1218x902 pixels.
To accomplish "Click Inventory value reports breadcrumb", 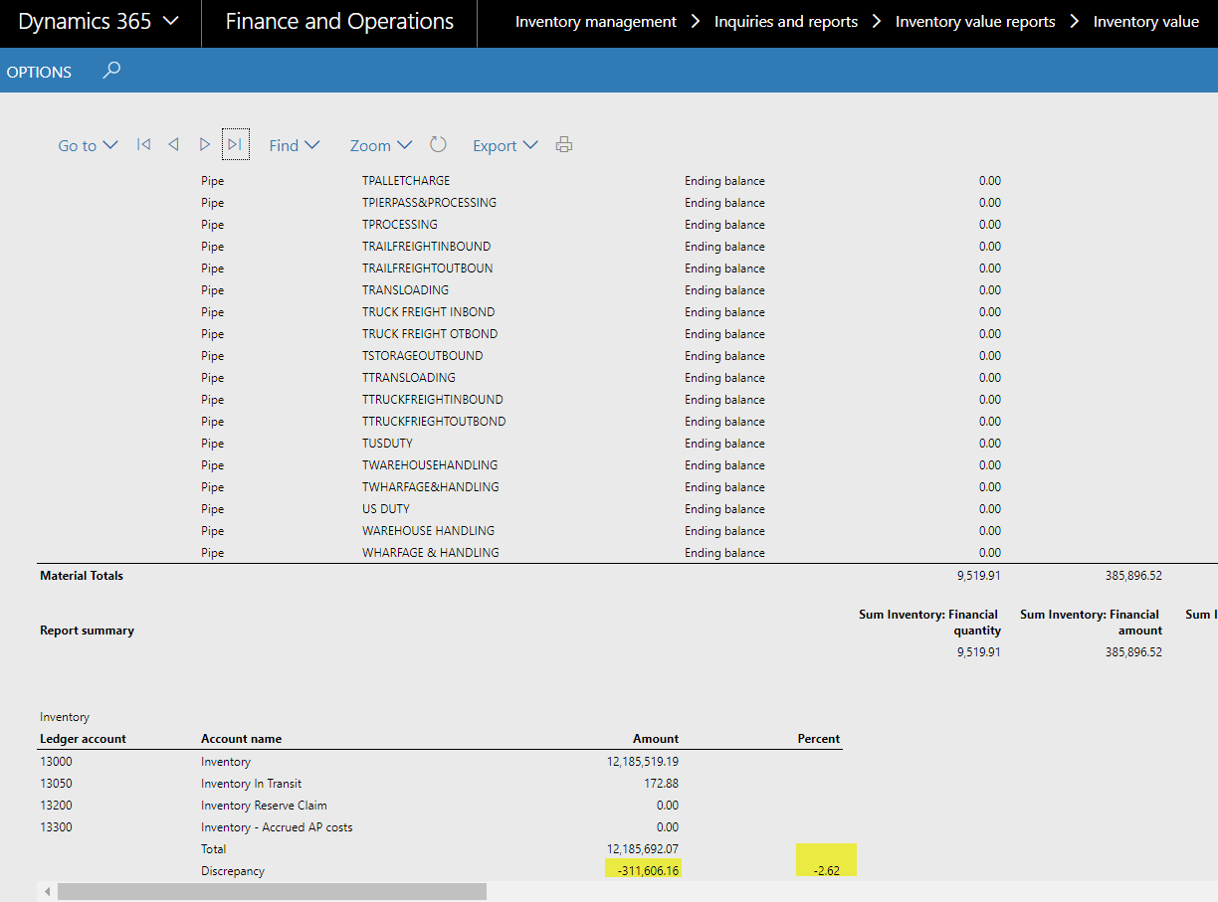I will point(974,22).
